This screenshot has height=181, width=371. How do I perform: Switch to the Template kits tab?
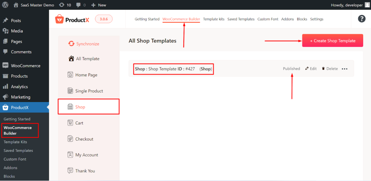click(x=214, y=19)
